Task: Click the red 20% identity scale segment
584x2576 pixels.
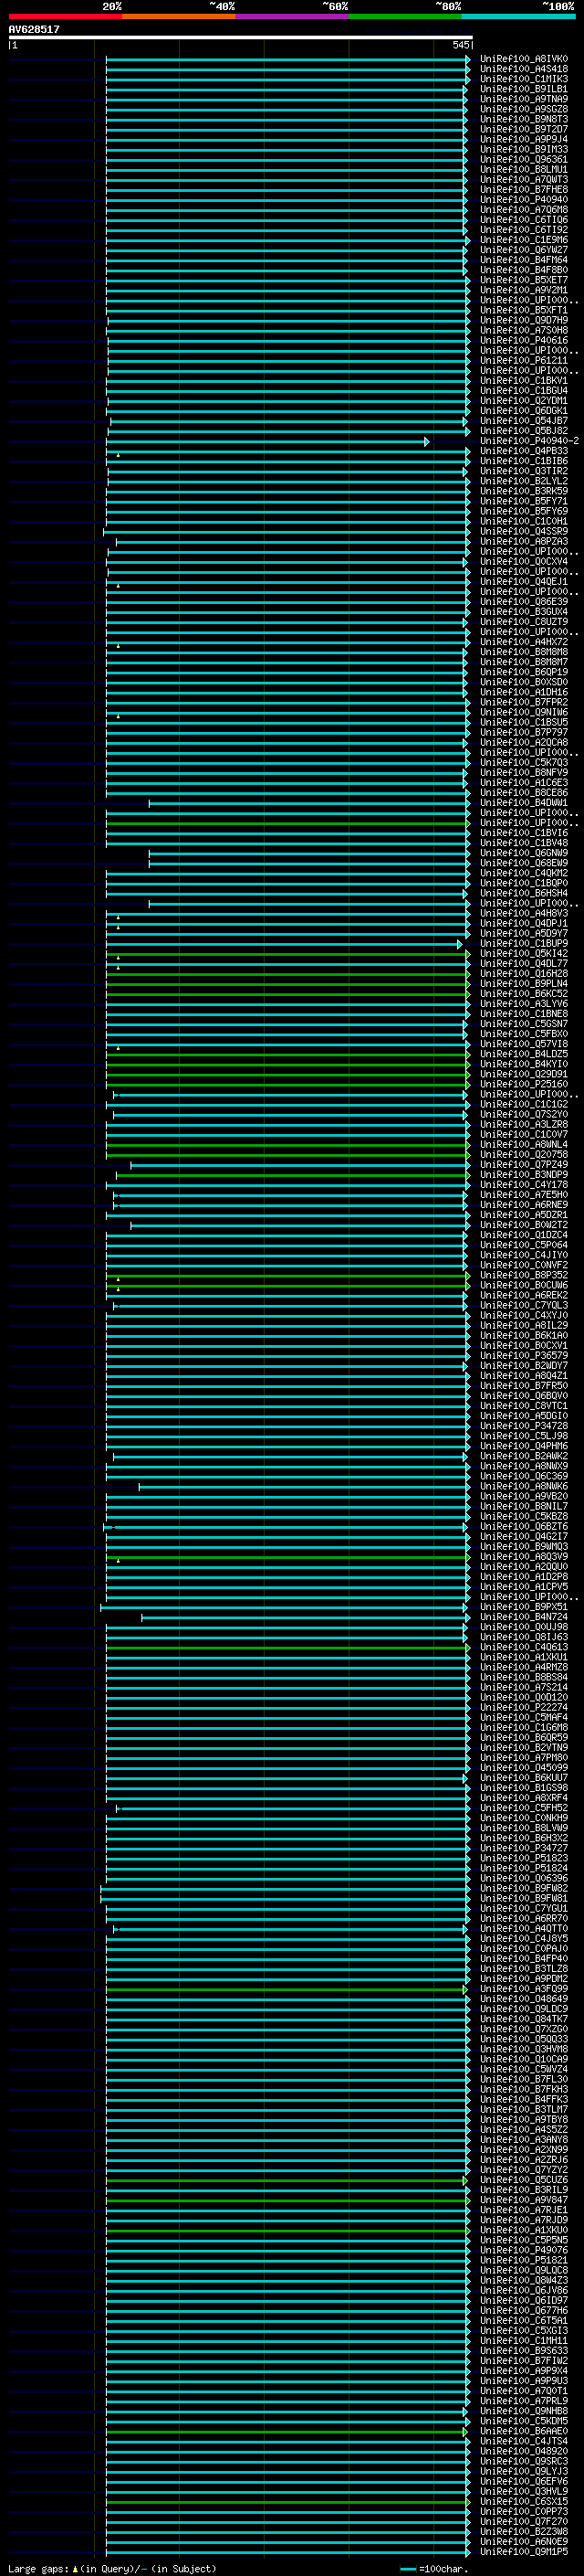Action: (x=65, y=16)
